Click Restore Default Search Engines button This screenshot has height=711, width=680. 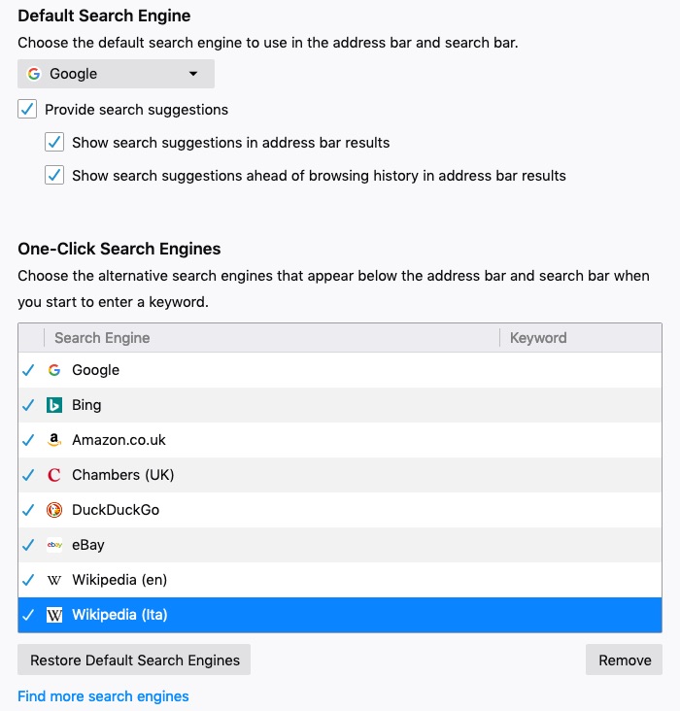pyautogui.click(x=134, y=660)
